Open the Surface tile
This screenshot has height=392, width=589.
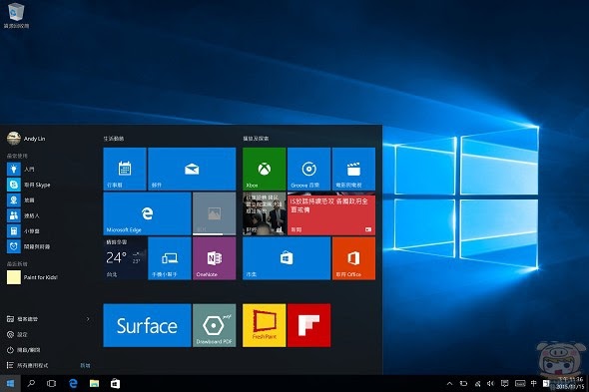coord(147,325)
